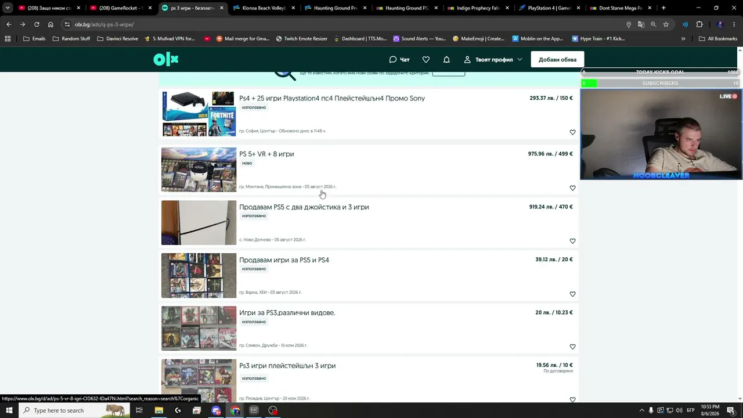Click the 919.24 лв. / 470 € price
The image size is (743, 418).
(x=551, y=207)
